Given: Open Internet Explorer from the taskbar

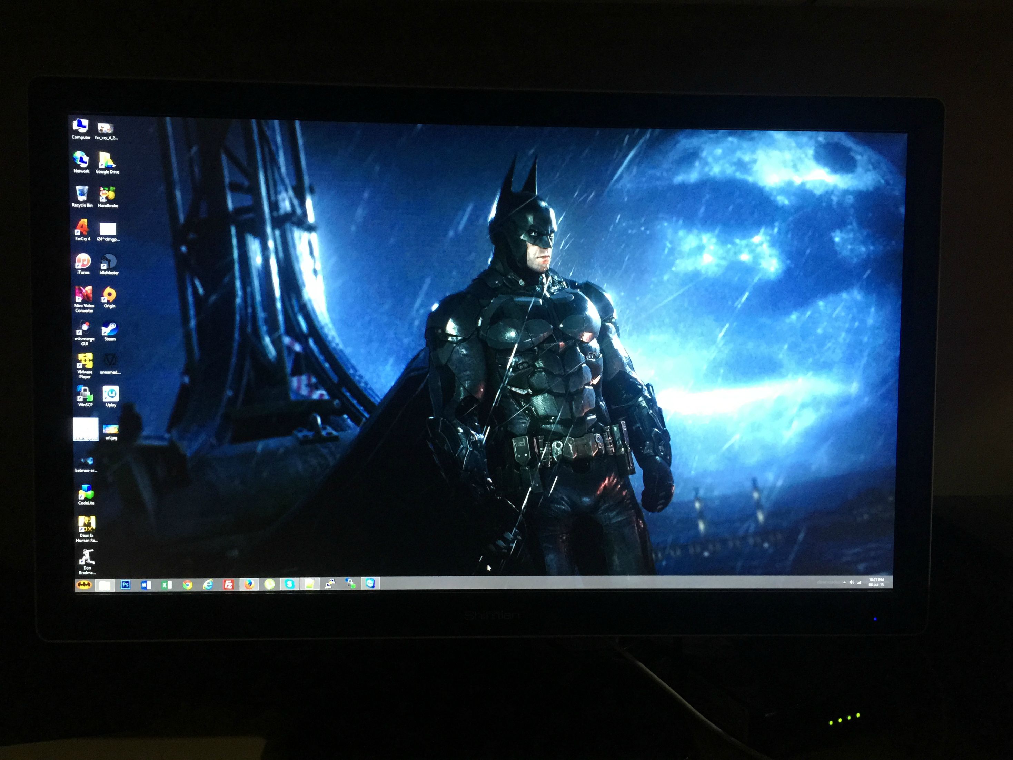Looking at the screenshot, I should pyautogui.click(x=208, y=584).
